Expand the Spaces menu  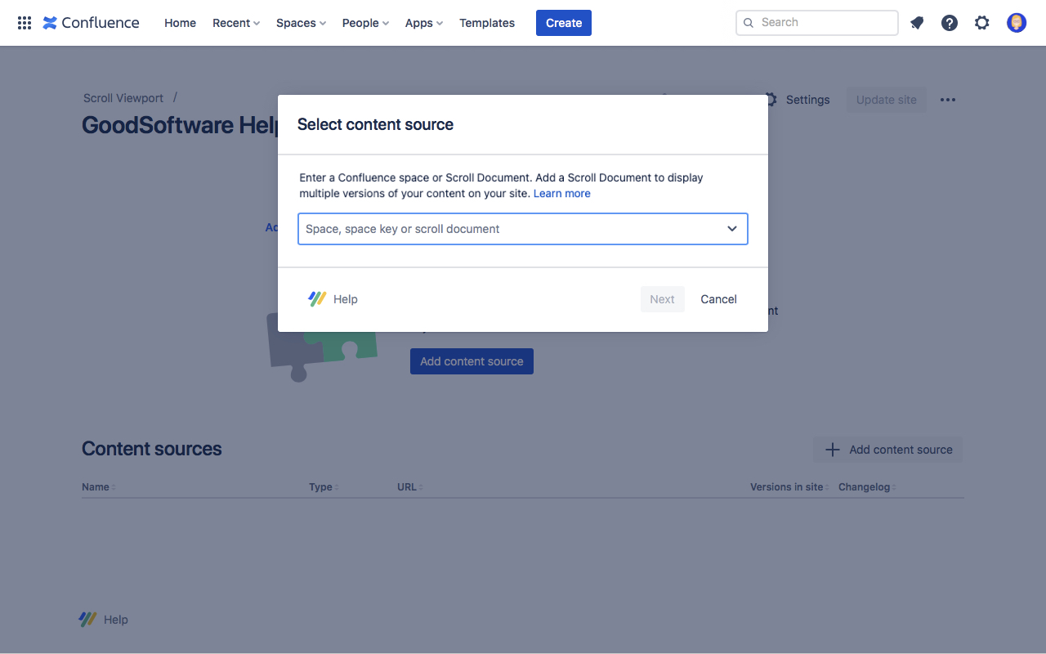click(301, 23)
